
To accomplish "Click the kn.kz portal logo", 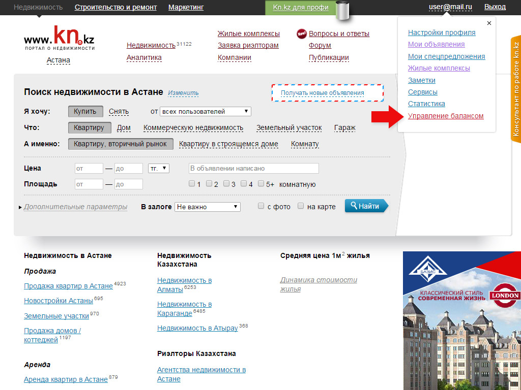I will point(59,39).
